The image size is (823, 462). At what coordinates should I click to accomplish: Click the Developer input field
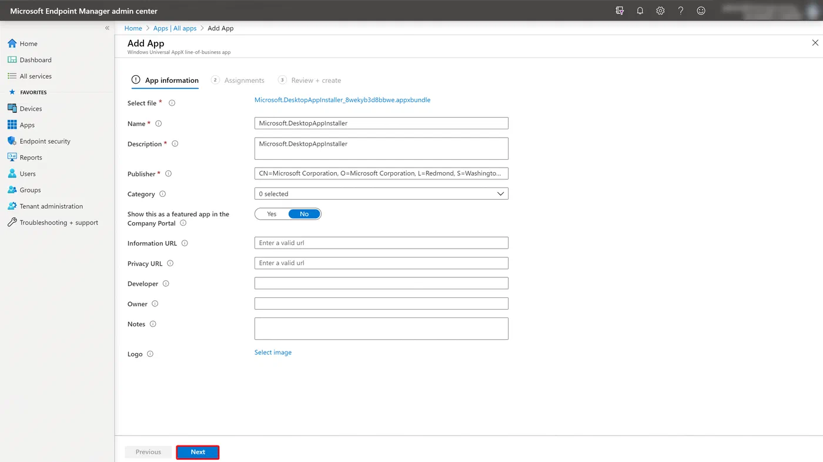[382, 283]
